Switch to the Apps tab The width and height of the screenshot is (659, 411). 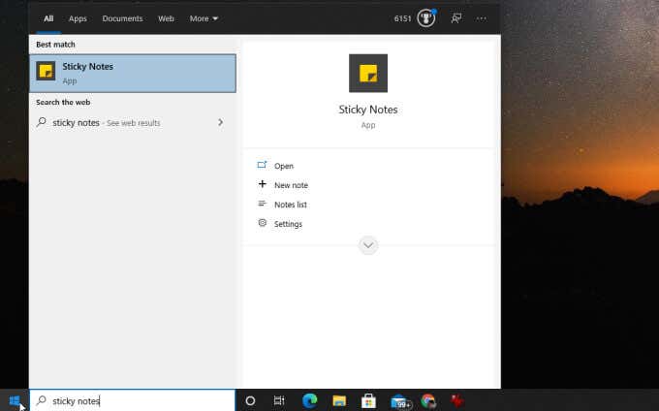click(x=78, y=19)
